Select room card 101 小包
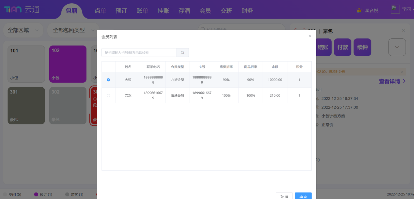Screen dimensions: 414x199 [x=26, y=64]
